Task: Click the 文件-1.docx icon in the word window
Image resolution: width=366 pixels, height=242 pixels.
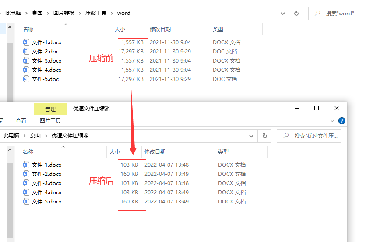Action: 26,42
